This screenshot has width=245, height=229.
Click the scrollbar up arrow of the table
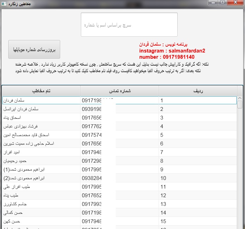click(240, 98)
